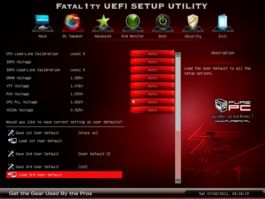This screenshot has width=265, height=199.
Task: Select the DRAM Voltage label
Action: point(19,78)
